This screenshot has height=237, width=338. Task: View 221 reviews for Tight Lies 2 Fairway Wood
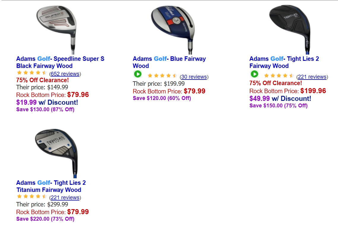[x=312, y=77]
